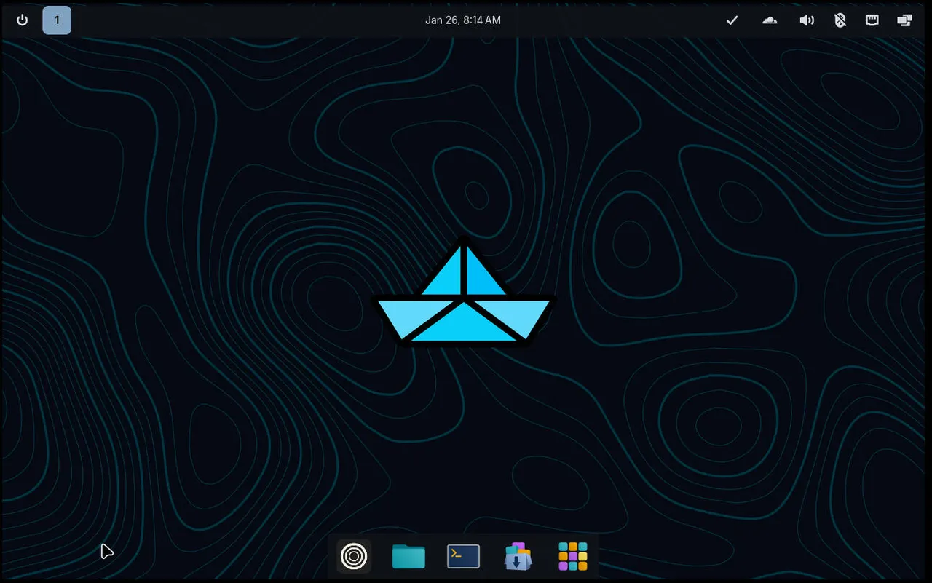The width and height of the screenshot is (932, 583).
Task: Launch the Terminal from the dock
Action: click(463, 557)
